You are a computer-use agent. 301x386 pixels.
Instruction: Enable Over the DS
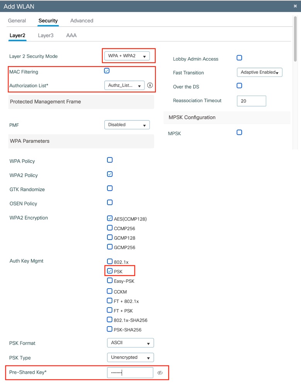point(239,85)
